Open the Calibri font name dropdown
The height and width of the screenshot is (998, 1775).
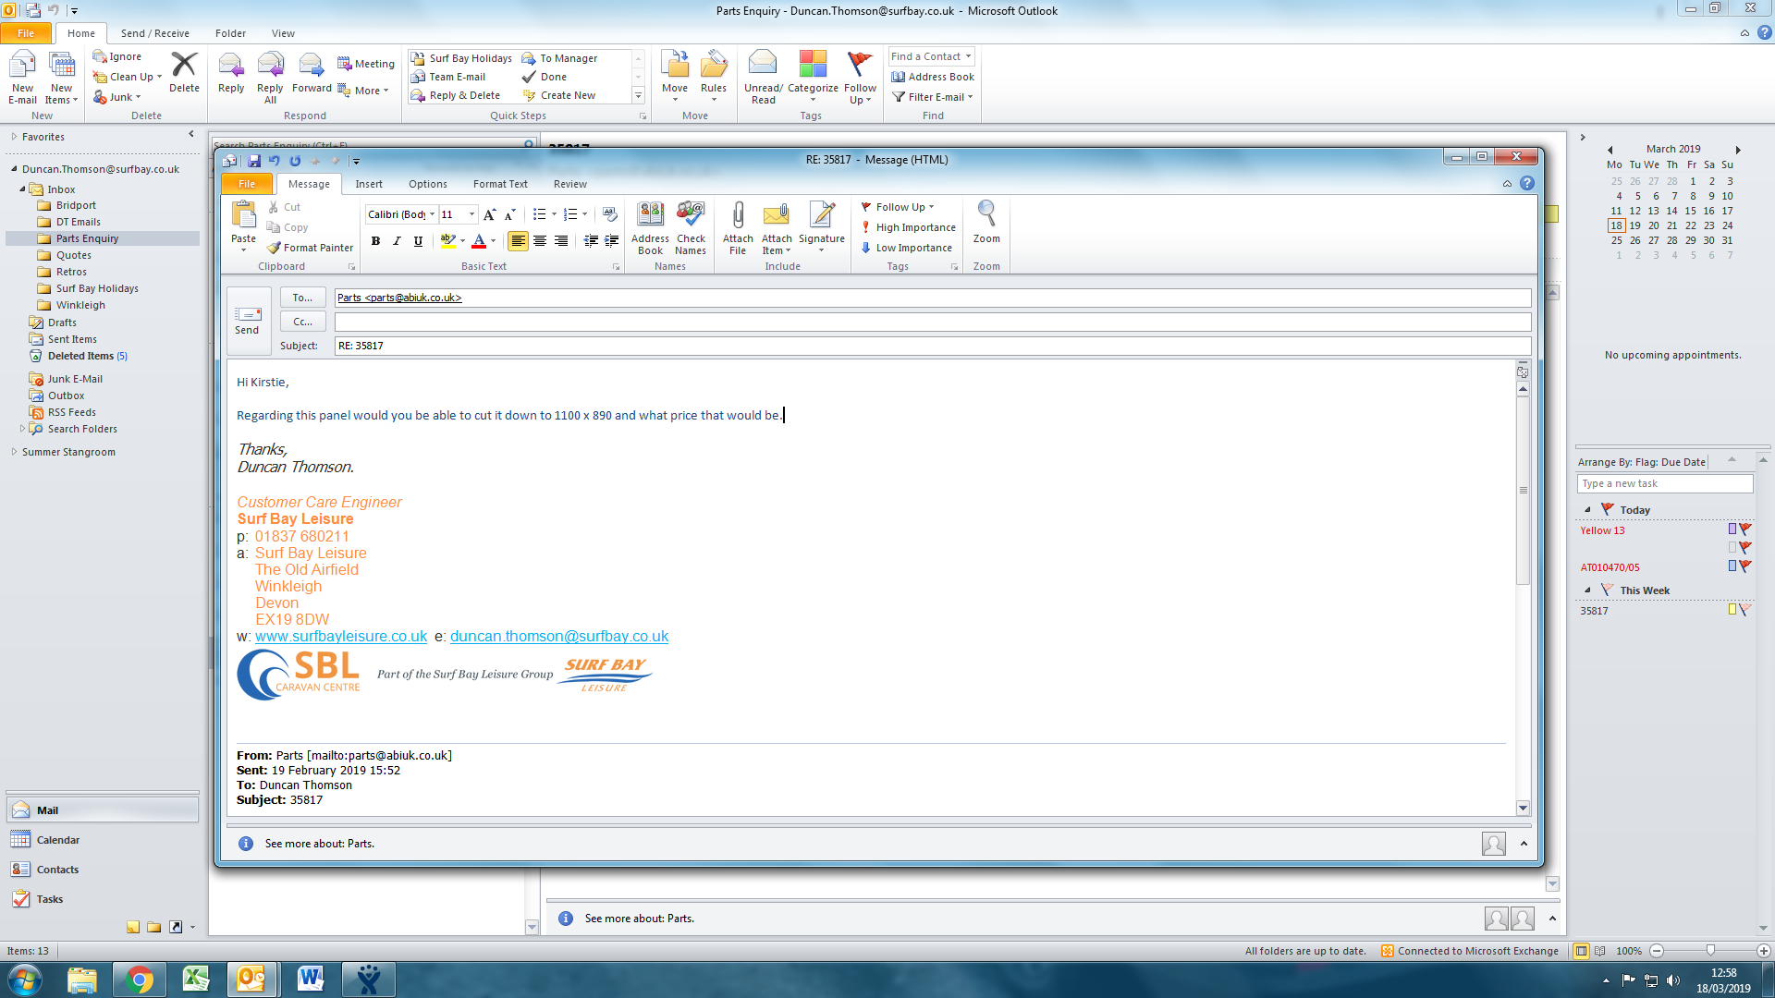pyautogui.click(x=432, y=214)
